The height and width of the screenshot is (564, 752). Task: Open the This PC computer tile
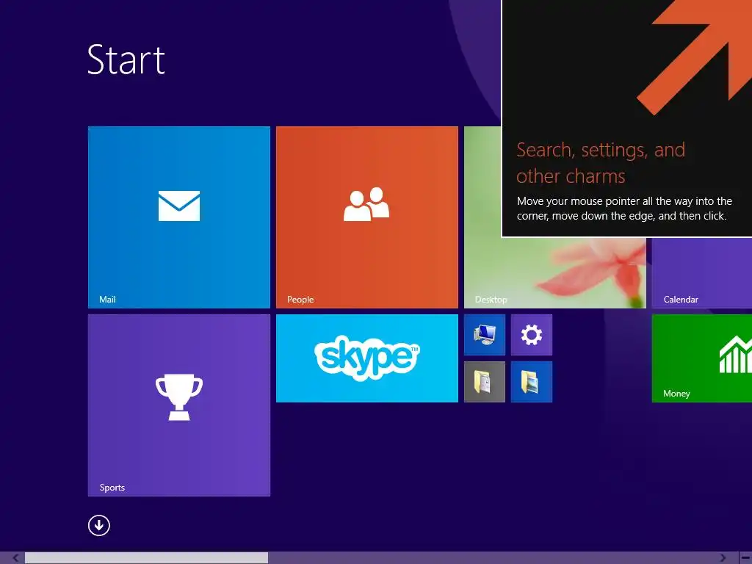[x=485, y=335]
